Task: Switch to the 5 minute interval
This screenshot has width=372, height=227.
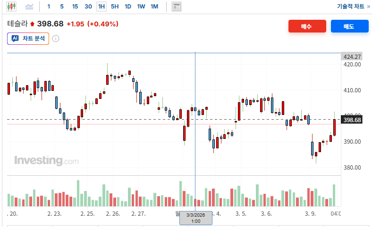Action: pos(62,7)
